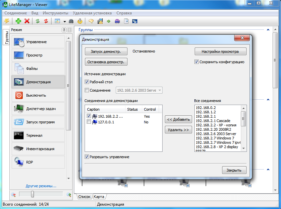281x209 pixels.
Task: Open the chat speech bubble icon
Action: [91, 21]
